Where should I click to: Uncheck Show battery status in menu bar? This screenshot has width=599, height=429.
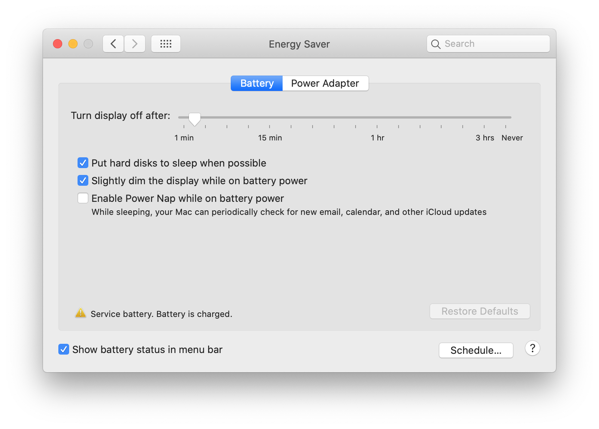pos(64,349)
